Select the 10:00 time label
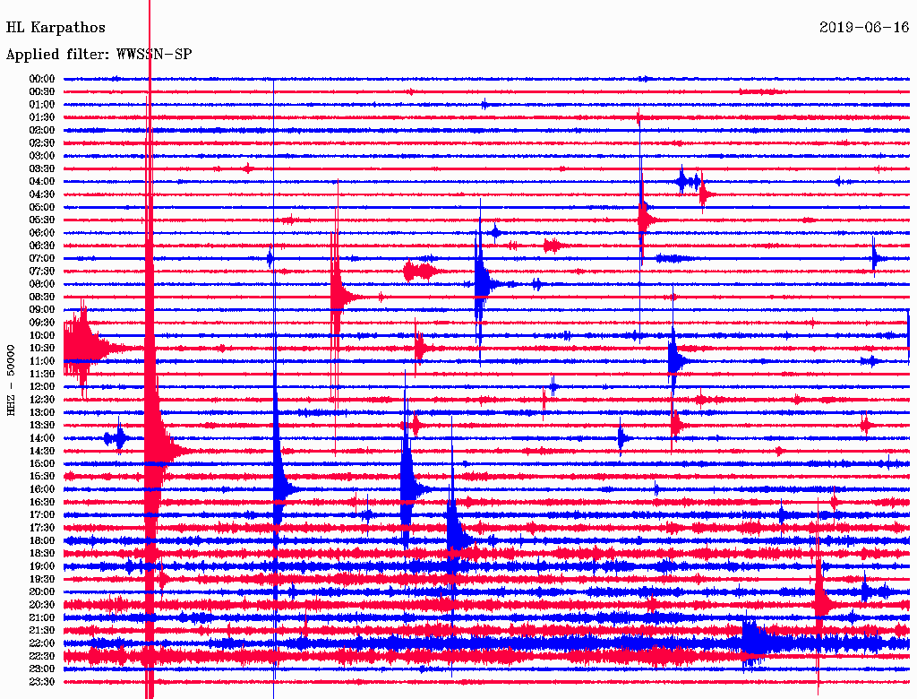This screenshot has width=917, height=699. pos(42,335)
